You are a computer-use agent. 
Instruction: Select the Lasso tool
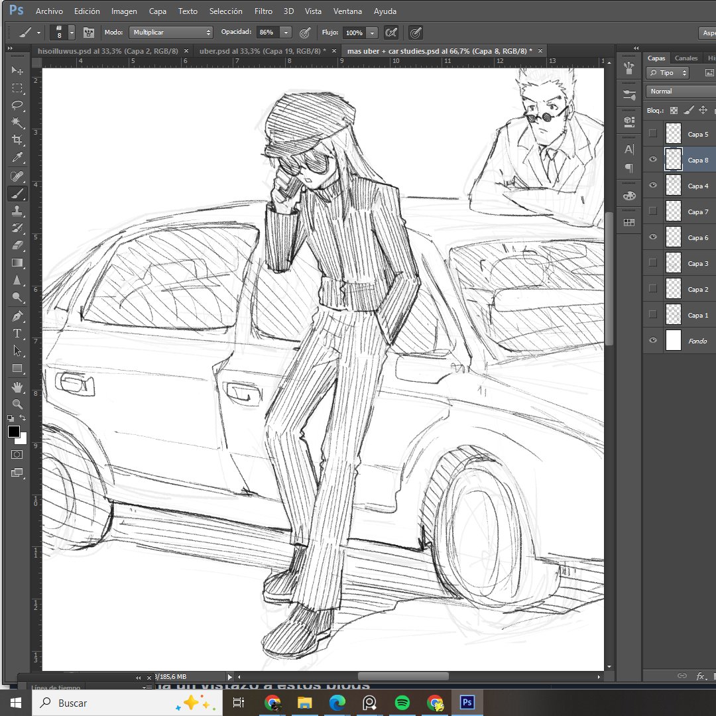click(x=17, y=105)
